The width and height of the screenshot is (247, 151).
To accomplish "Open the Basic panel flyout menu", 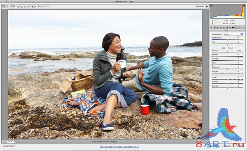I will tap(244, 30).
